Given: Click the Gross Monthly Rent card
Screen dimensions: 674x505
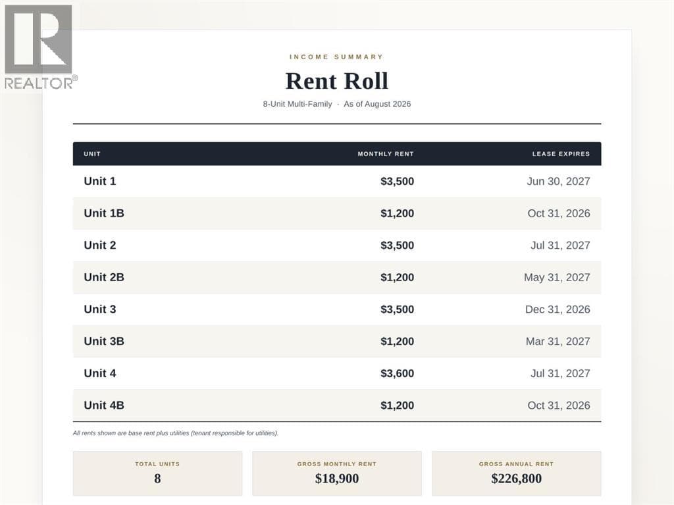Looking at the screenshot, I should (336, 473).
